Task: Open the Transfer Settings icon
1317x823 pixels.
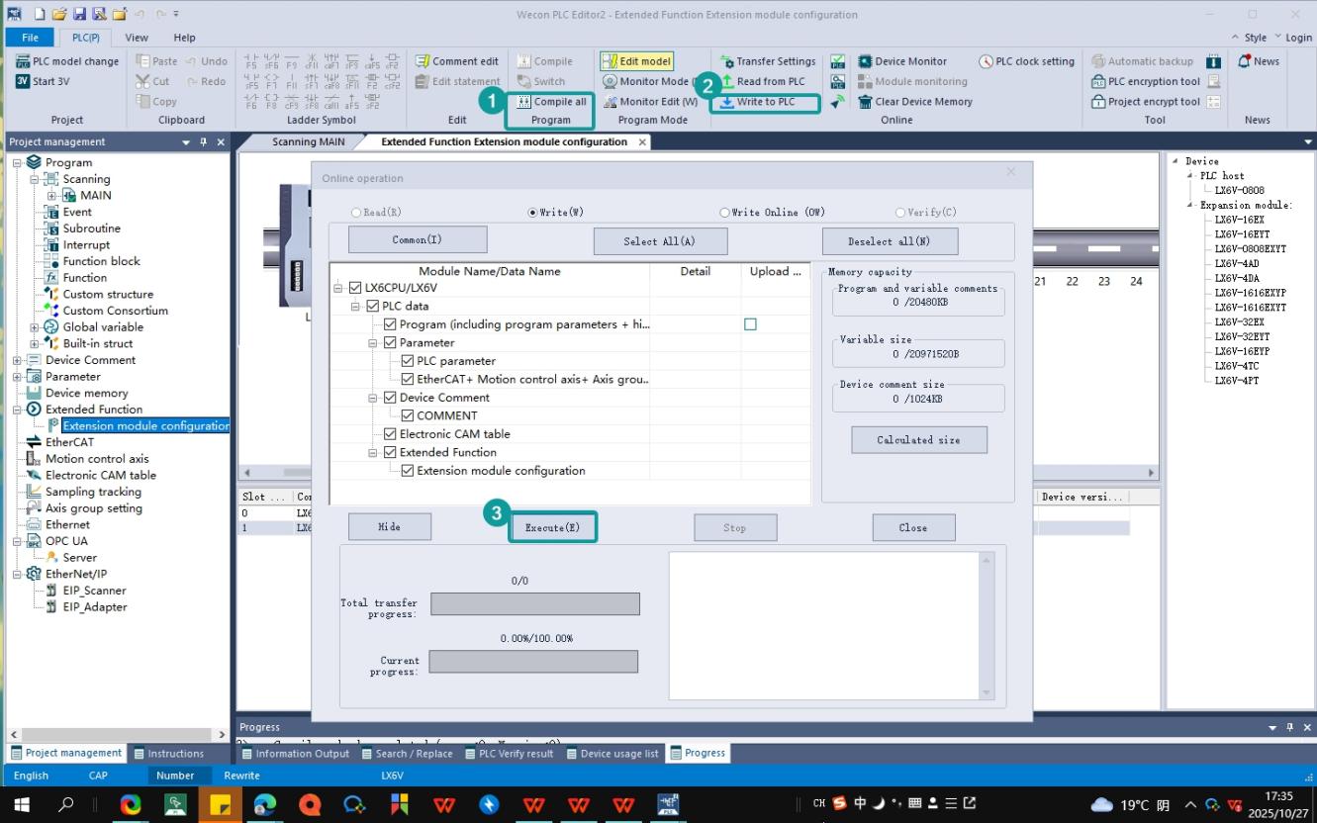Action: pyautogui.click(x=727, y=61)
